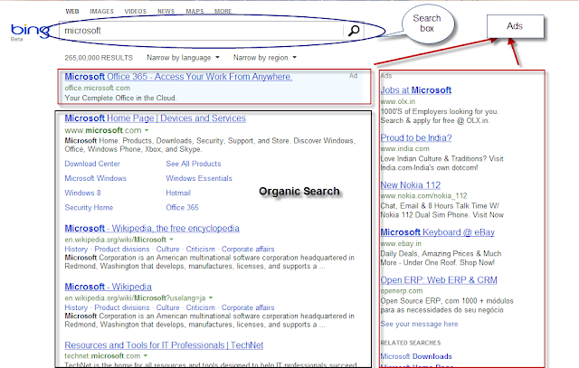Open Hotmail sitelink

[178, 193]
